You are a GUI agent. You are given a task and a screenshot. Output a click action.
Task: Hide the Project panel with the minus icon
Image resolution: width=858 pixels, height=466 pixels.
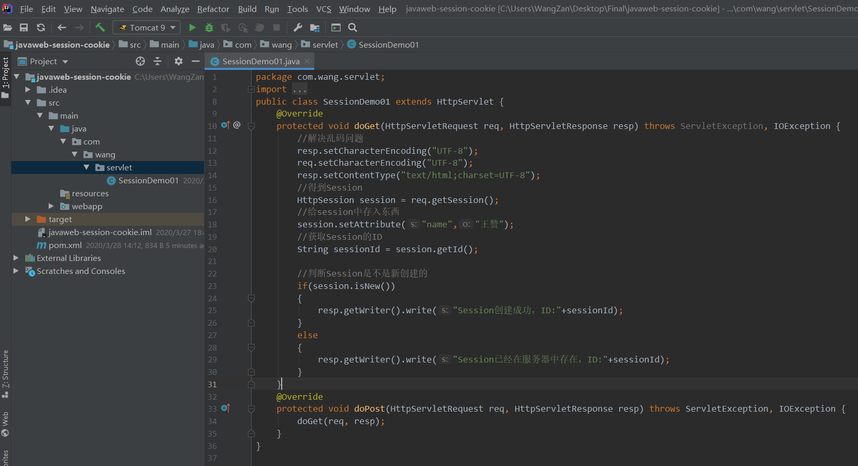point(196,61)
